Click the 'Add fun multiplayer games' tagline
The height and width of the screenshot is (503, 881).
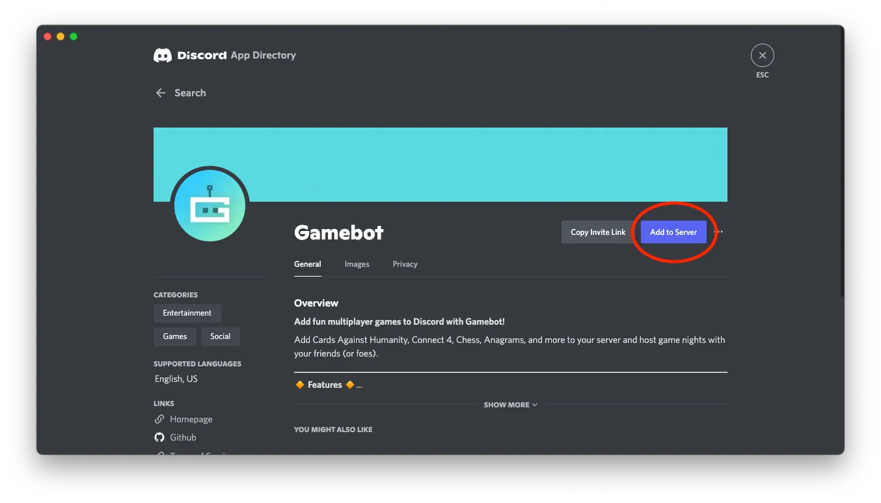point(400,321)
